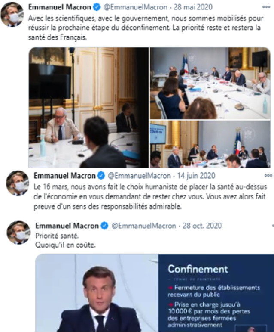
Task: Open Macron's avatar on the 14 juin tweet
Action: [x=17, y=183]
